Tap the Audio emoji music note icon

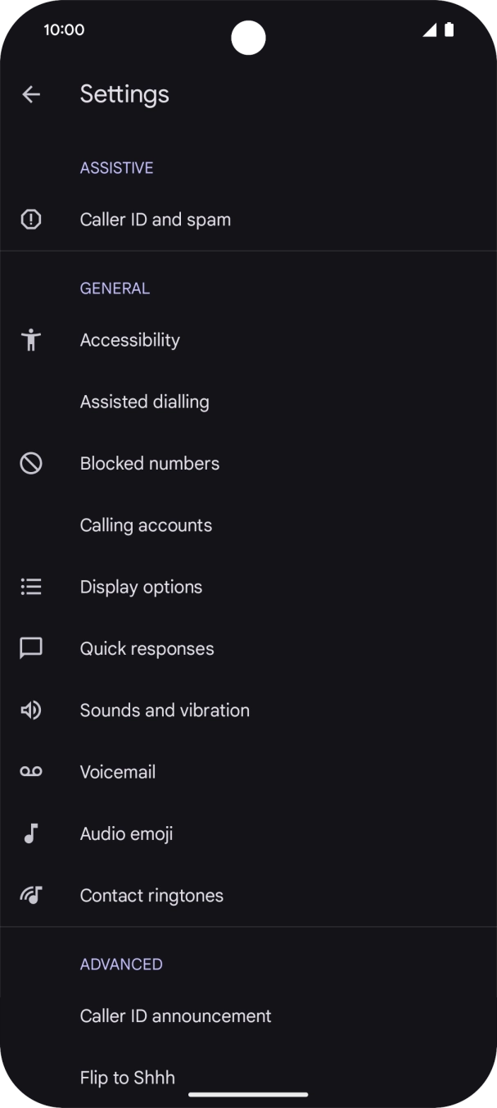click(x=30, y=833)
